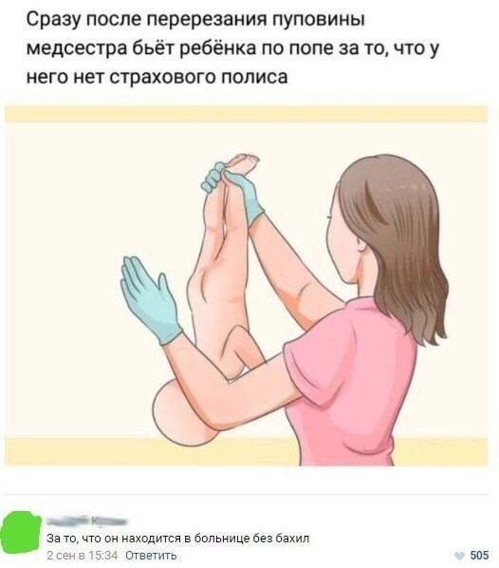Open the comment timestamp 2 сен в 15:34
The height and width of the screenshot is (568, 499).
click(83, 556)
